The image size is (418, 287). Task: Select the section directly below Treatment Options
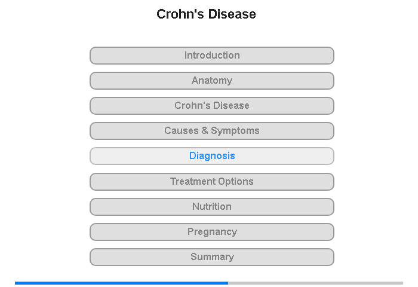(x=212, y=207)
